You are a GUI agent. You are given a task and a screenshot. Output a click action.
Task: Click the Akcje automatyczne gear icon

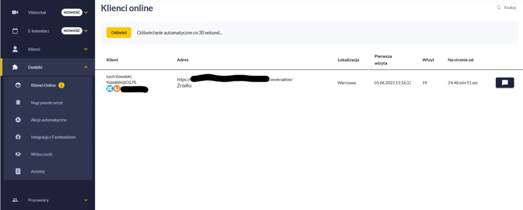[x=18, y=120]
